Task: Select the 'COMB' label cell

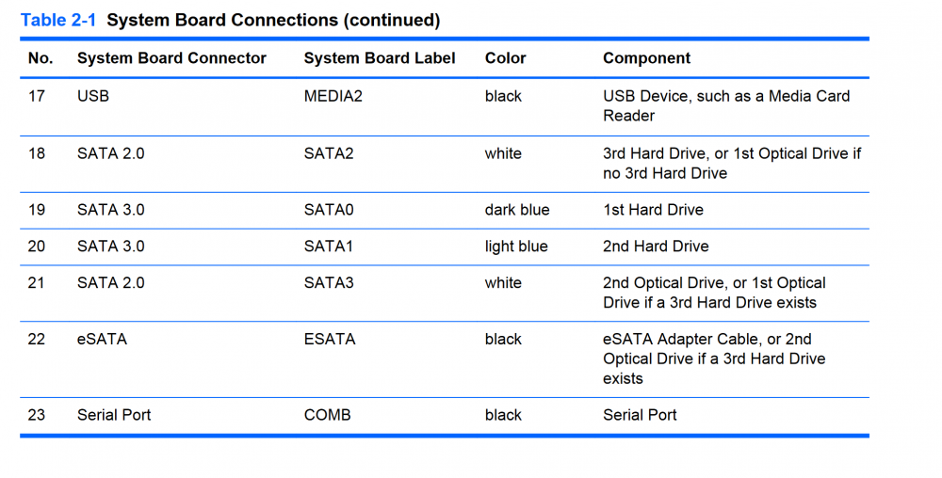Action: [327, 415]
